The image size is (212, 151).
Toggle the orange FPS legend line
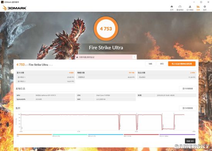pos(34,134)
